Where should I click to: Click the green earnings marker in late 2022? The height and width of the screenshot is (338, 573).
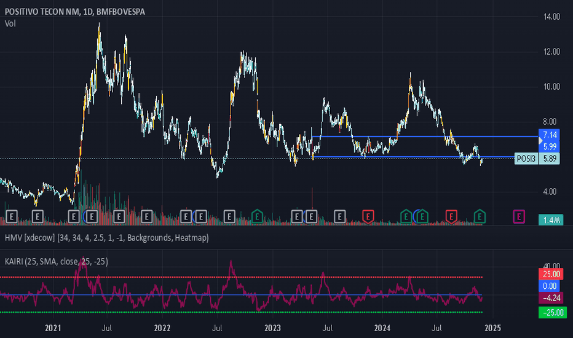(x=257, y=216)
